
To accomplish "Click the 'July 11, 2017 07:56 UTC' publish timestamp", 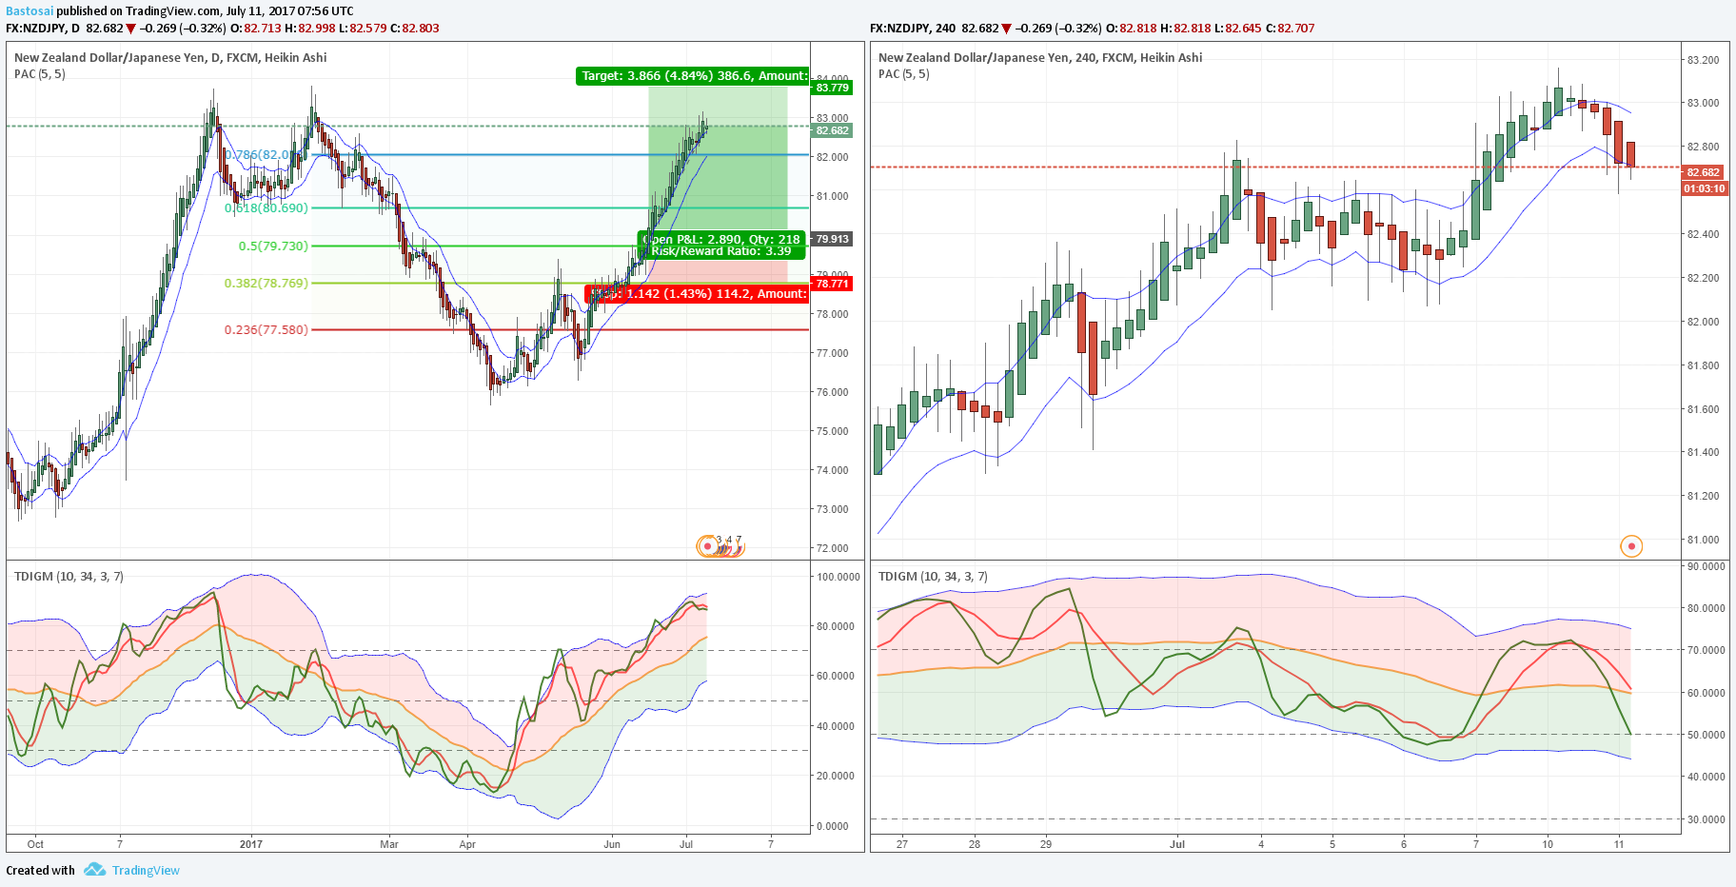I will point(289,10).
